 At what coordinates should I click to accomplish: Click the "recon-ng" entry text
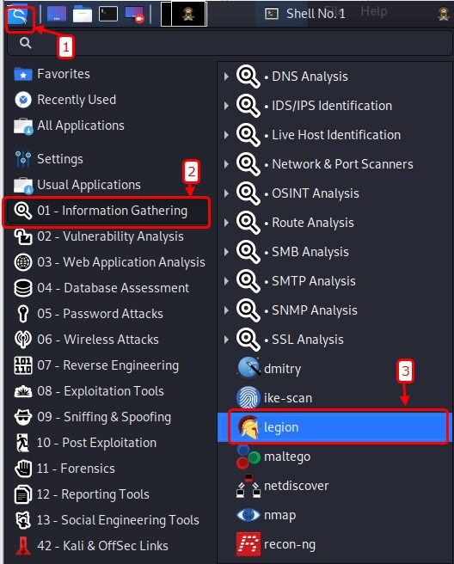click(x=290, y=545)
